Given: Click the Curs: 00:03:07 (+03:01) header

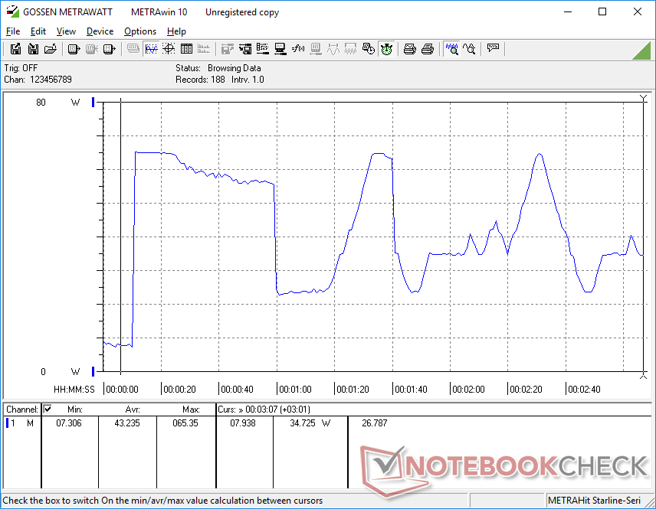Looking at the screenshot, I should click(x=264, y=409).
